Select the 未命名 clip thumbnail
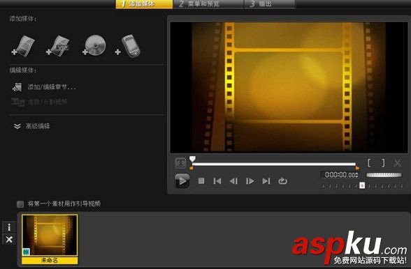This screenshot has height=269, width=411. (x=50, y=235)
